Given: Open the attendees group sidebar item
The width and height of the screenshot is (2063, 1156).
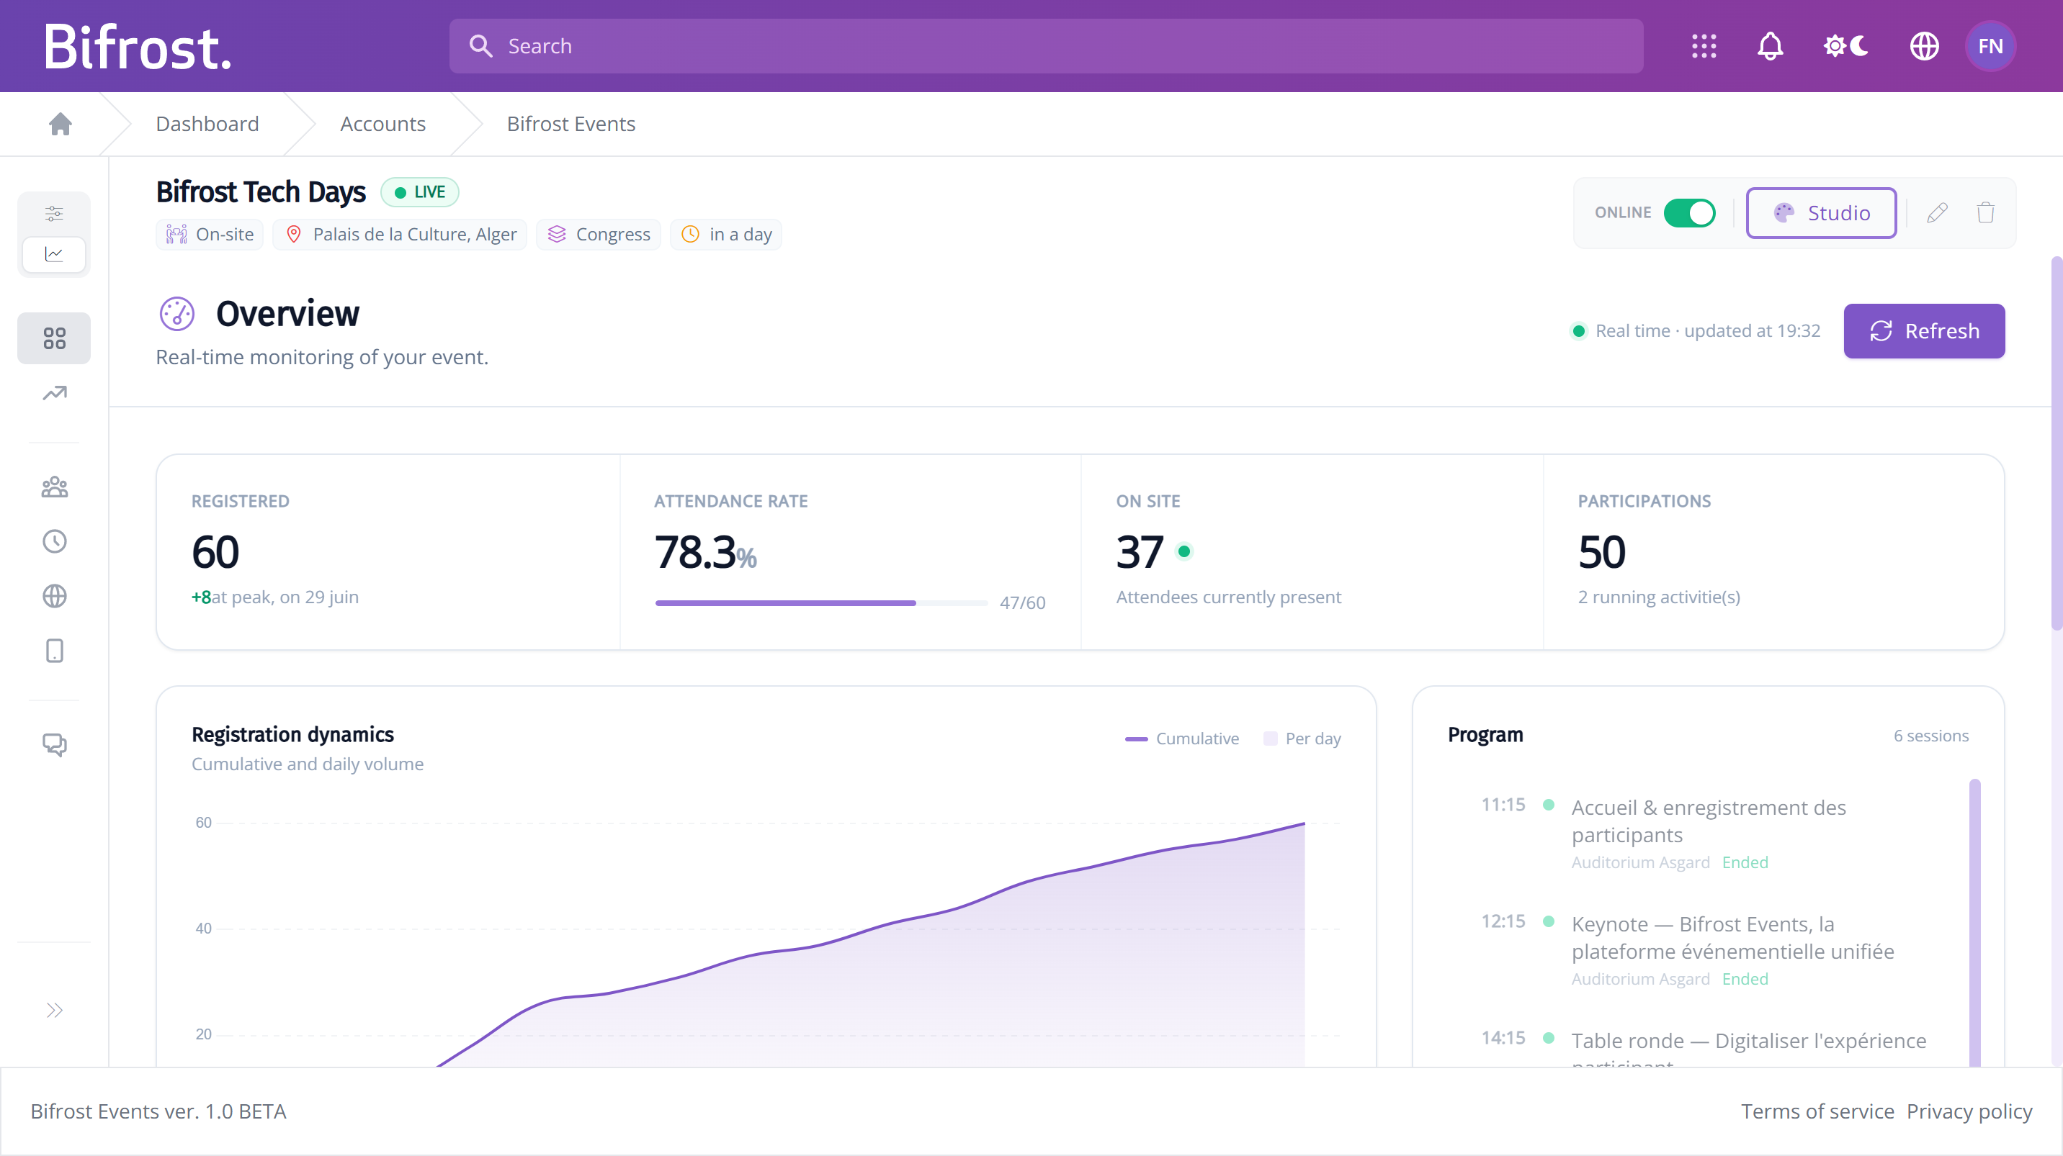Looking at the screenshot, I should (x=53, y=487).
